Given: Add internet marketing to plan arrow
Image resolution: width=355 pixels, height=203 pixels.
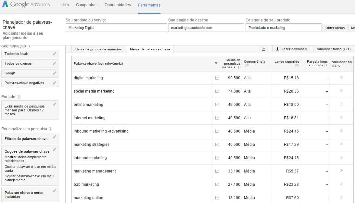Looking at the screenshot, I should [341, 118].
